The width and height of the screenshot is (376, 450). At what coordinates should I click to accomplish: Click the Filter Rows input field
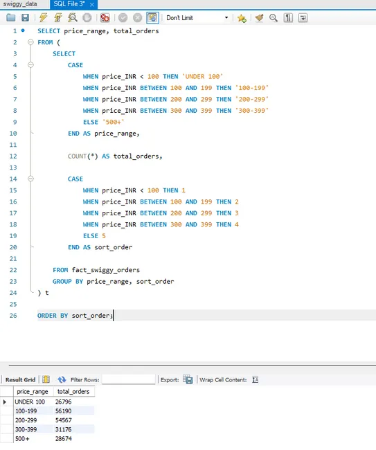tap(128, 379)
